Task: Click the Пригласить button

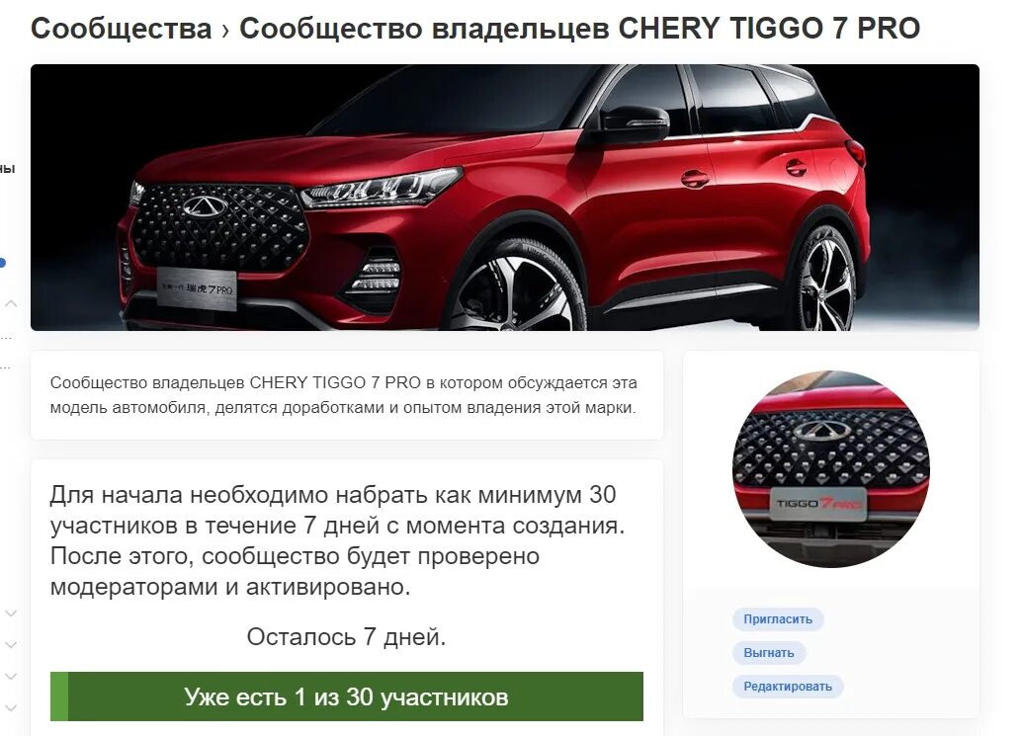Action: coord(778,618)
